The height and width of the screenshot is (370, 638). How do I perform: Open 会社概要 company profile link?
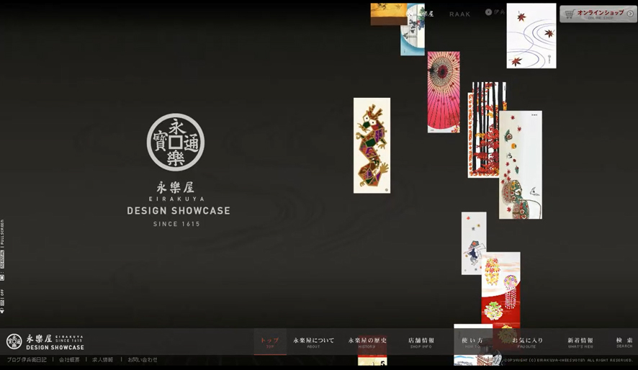coord(69,360)
